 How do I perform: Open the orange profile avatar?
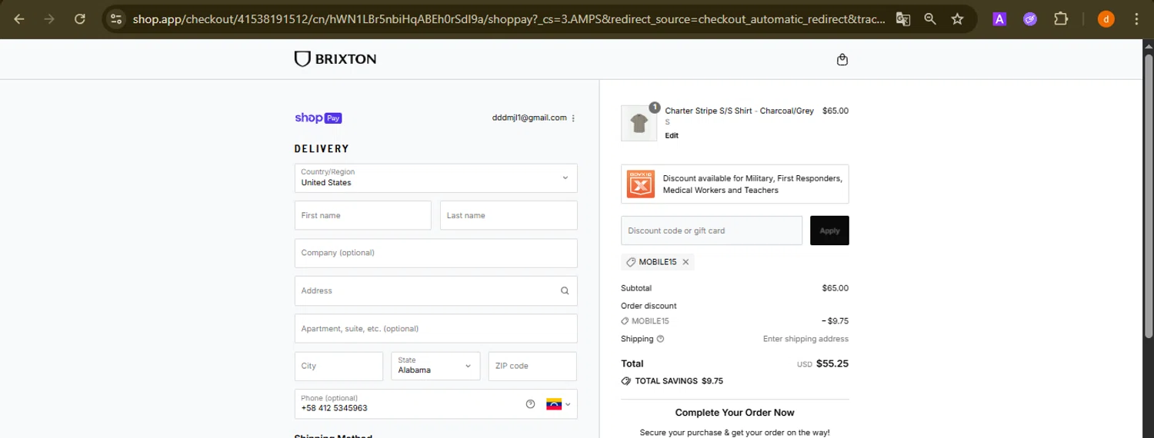click(1106, 19)
